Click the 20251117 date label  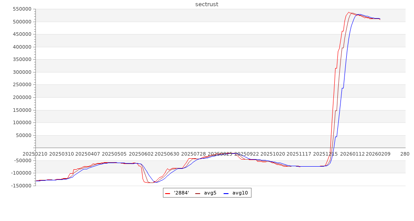(x=299, y=154)
